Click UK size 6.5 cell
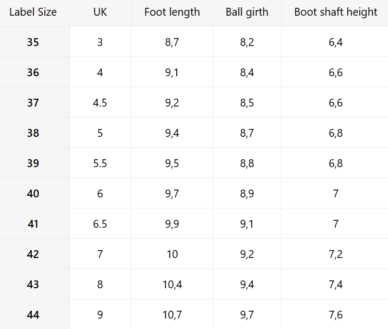This screenshot has height=329, width=388. (100, 224)
